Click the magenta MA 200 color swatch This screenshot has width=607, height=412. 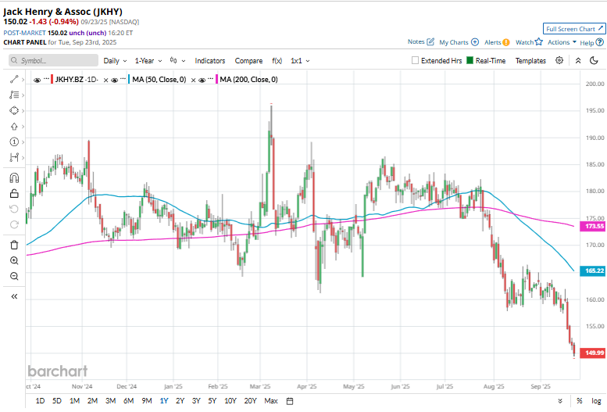217,80
